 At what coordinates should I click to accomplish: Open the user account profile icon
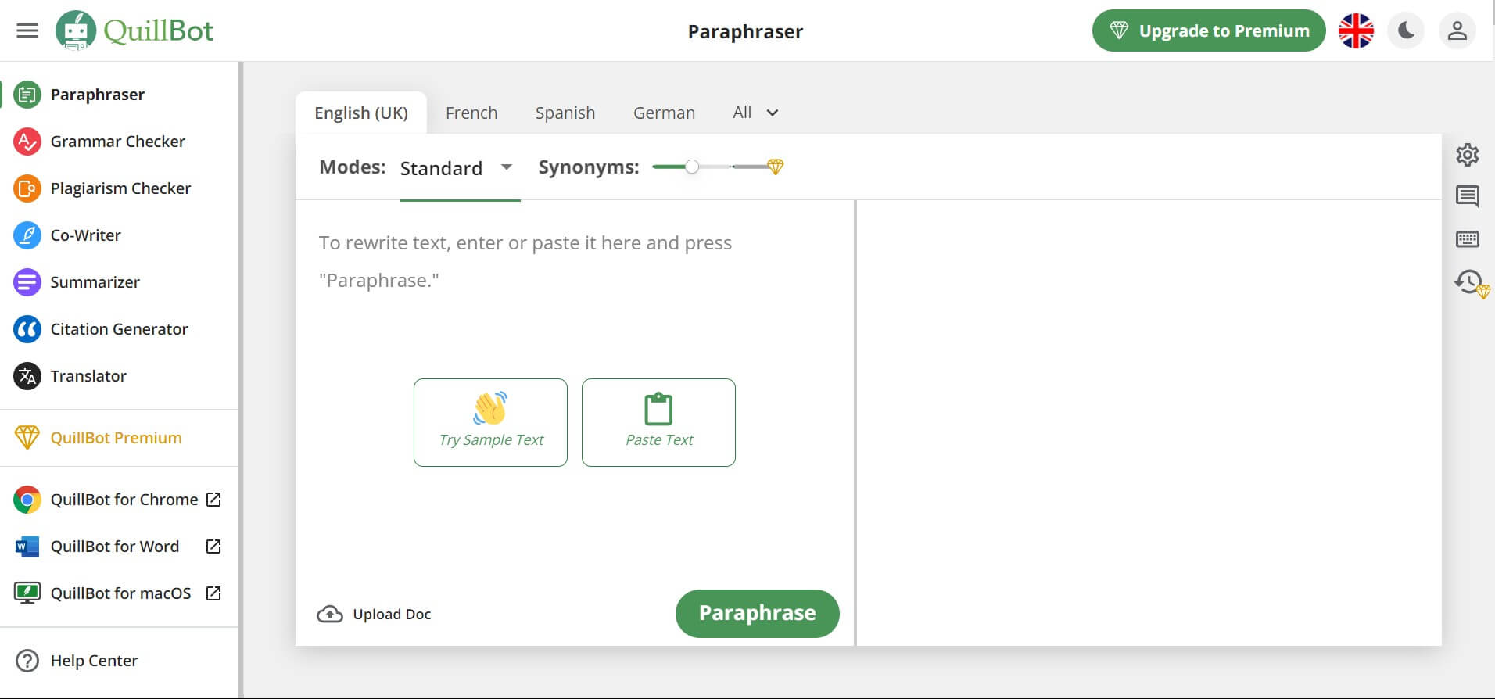[1457, 30]
